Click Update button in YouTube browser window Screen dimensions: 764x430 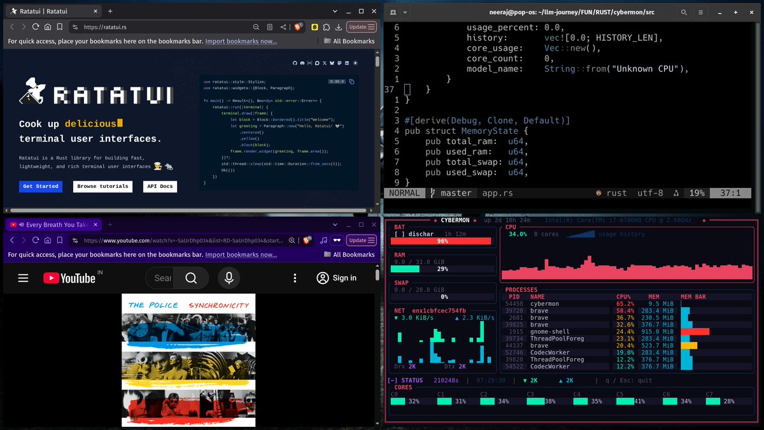pyautogui.click(x=362, y=240)
